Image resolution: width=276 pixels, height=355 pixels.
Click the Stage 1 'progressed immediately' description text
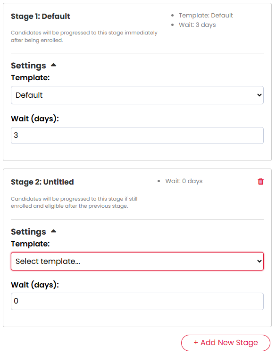coord(84,36)
